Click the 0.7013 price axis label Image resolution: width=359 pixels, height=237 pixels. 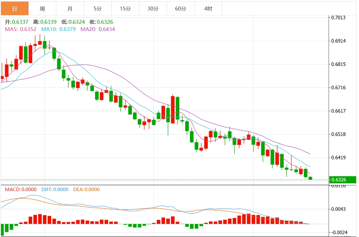pos(338,18)
